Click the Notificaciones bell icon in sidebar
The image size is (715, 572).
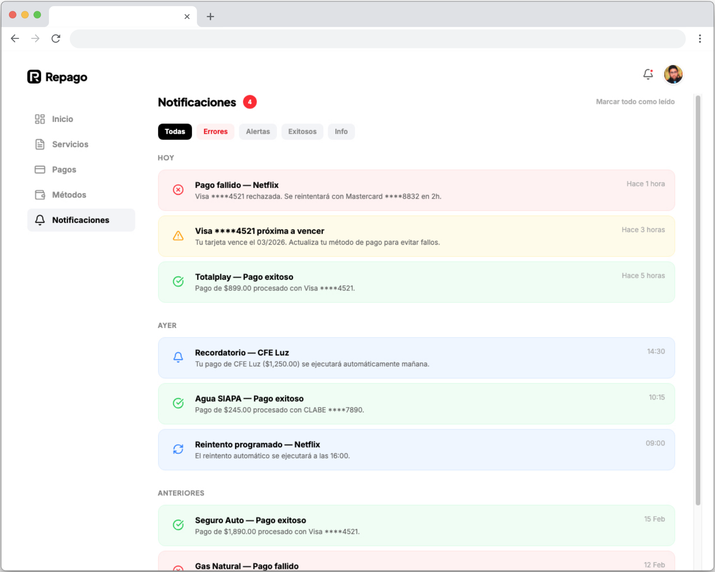[40, 220]
